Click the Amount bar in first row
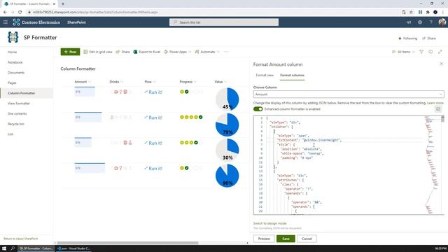The height and width of the screenshot is (252, 448). [85, 92]
